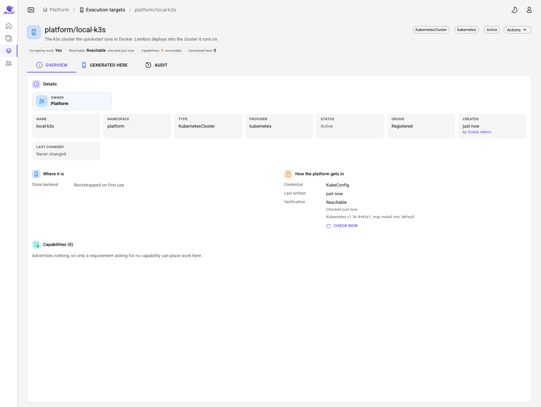Click the Where it is icon
Image resolution: width=541 pixels, height=407 pixels.
coord(36,174)
